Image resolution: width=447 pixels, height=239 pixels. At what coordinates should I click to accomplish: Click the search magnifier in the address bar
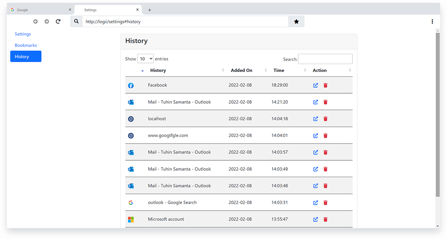[x=76, y=21]
